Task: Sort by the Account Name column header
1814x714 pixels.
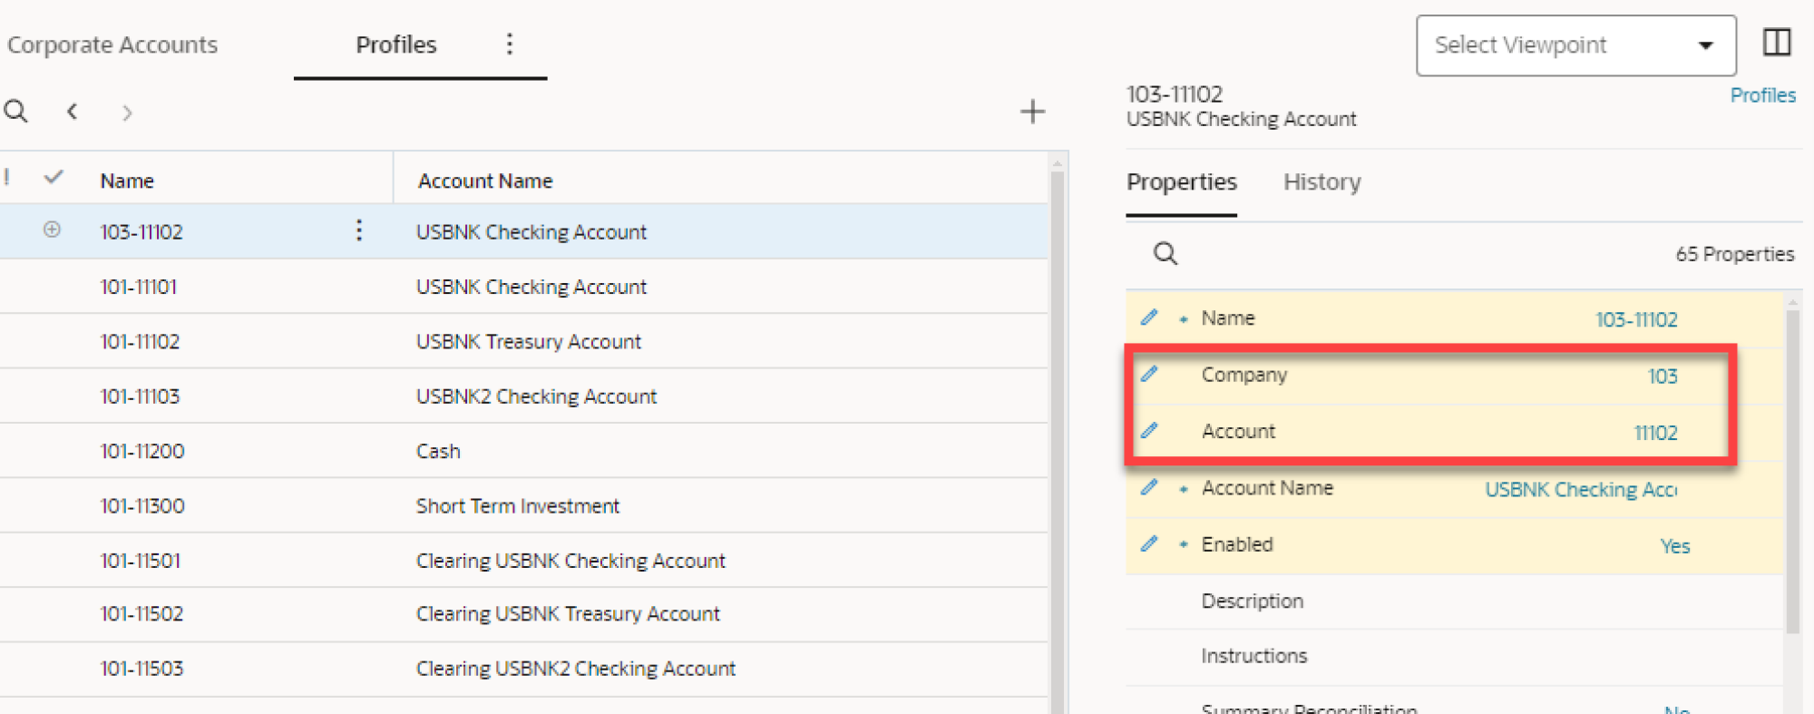Action: click(x=485, y=181)
